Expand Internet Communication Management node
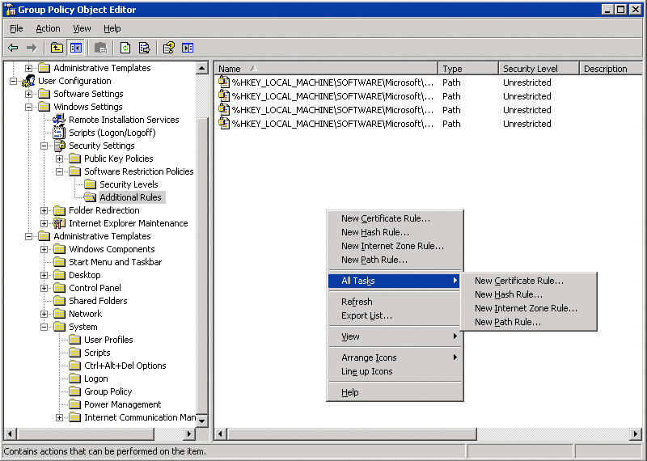647x461 pixels. (x=59, y=417)
